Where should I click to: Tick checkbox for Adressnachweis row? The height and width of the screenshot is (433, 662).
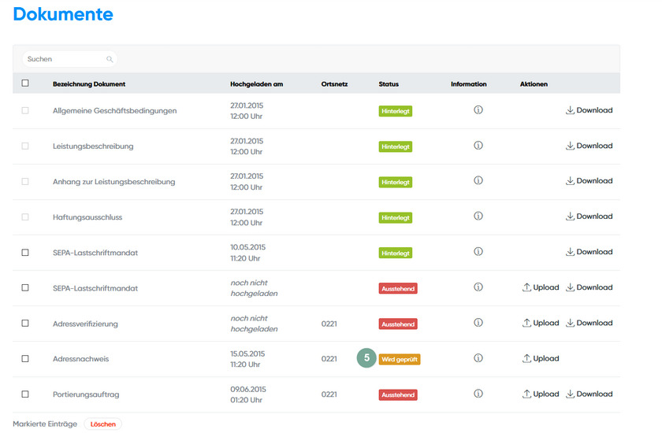25,359
